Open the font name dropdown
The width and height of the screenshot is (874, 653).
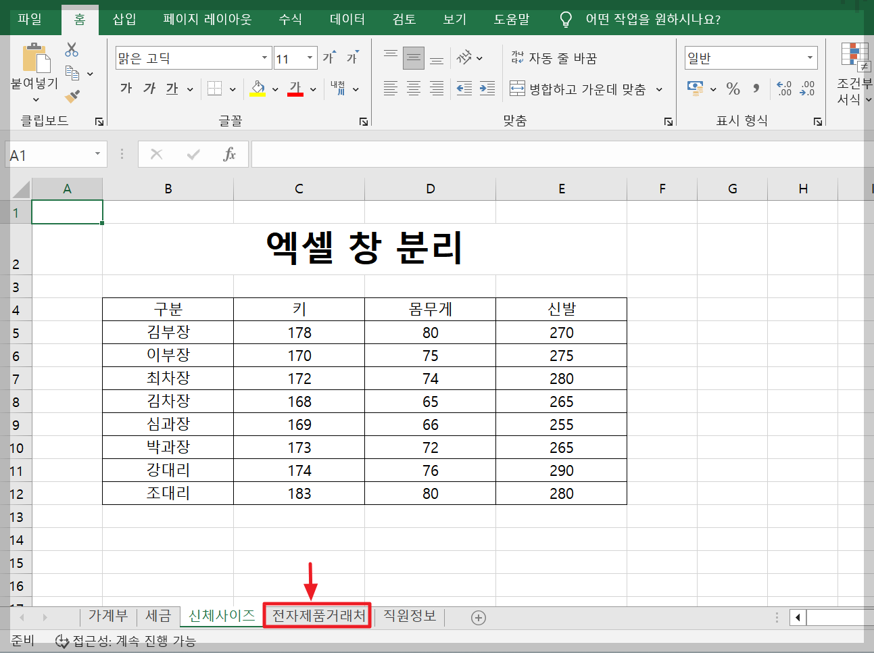tap(266, 57)
